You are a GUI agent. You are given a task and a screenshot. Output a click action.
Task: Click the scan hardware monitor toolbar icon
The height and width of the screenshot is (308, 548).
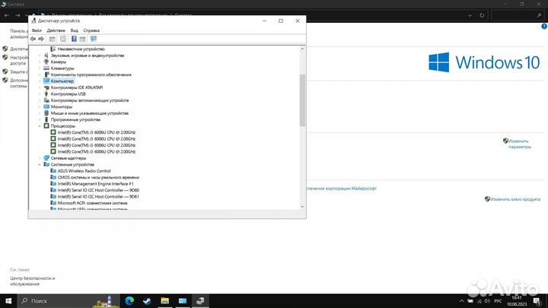(94, 38)
